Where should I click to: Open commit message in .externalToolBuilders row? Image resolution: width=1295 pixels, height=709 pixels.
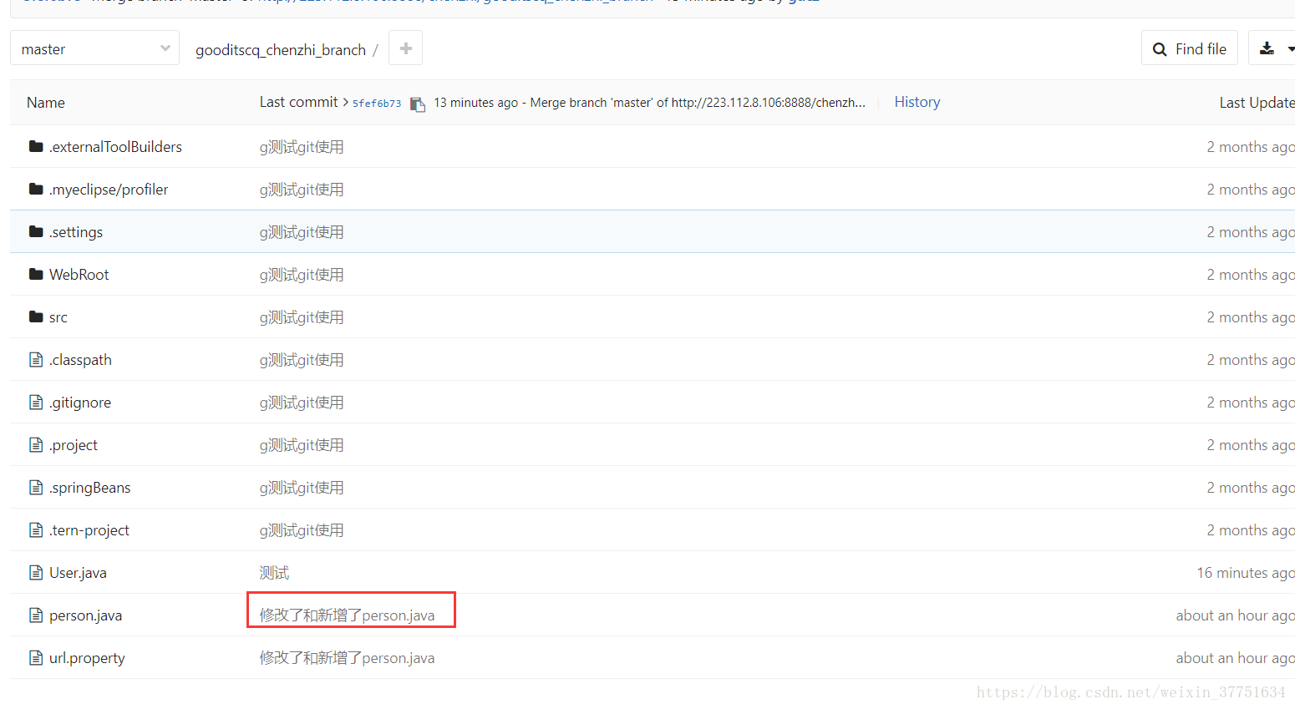tap(302, 147)
